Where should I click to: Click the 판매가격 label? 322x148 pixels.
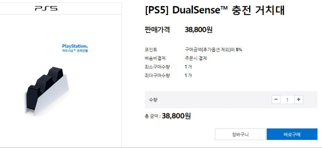pyautogui.click(x=157, y=30)
